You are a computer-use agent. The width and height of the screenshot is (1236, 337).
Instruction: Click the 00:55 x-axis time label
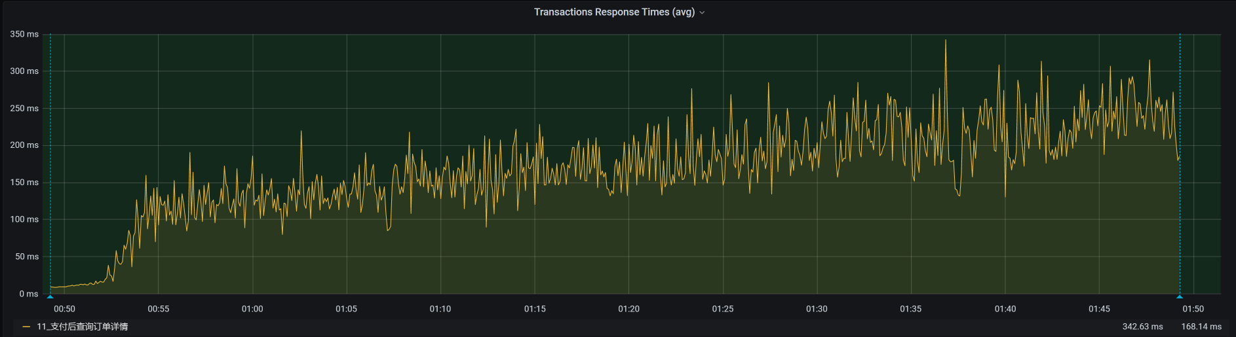pos(158,309)
